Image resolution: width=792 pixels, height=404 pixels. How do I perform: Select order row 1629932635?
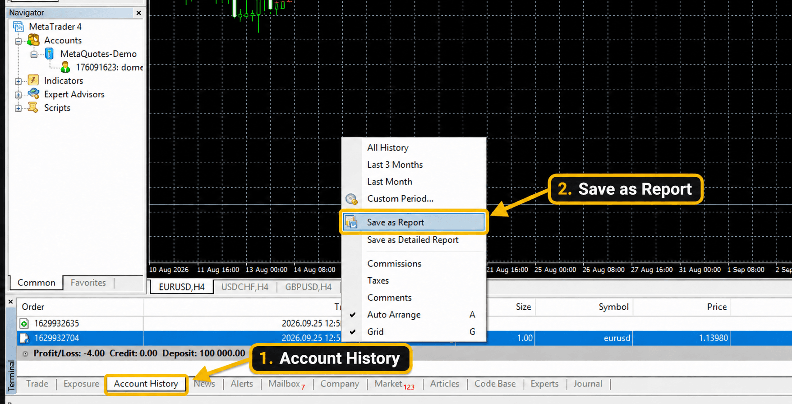pyautogui.click(x=404, y=323)
